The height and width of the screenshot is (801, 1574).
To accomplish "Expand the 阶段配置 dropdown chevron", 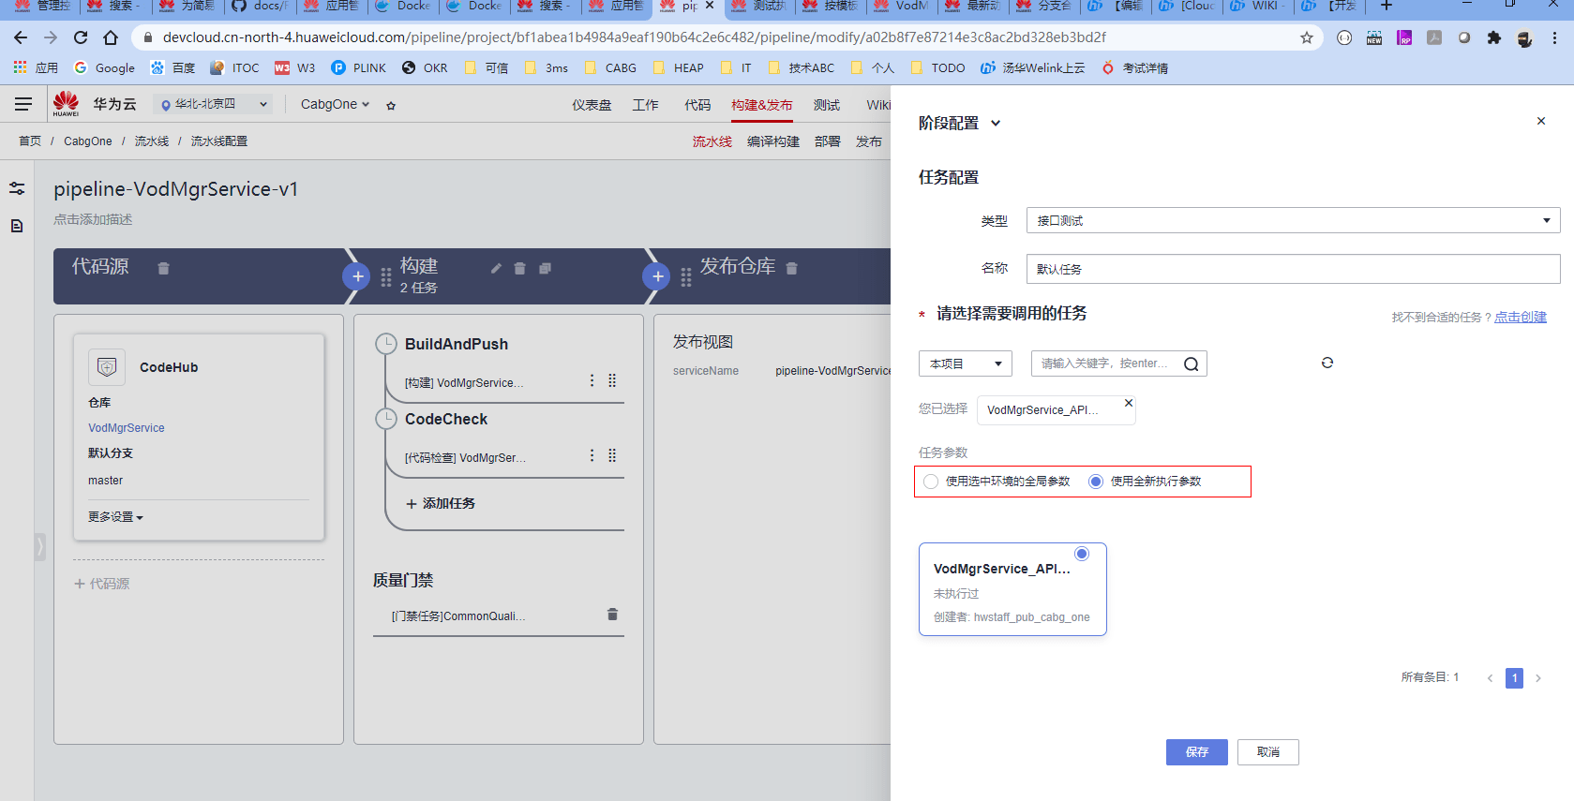I will tap(996, 124).
